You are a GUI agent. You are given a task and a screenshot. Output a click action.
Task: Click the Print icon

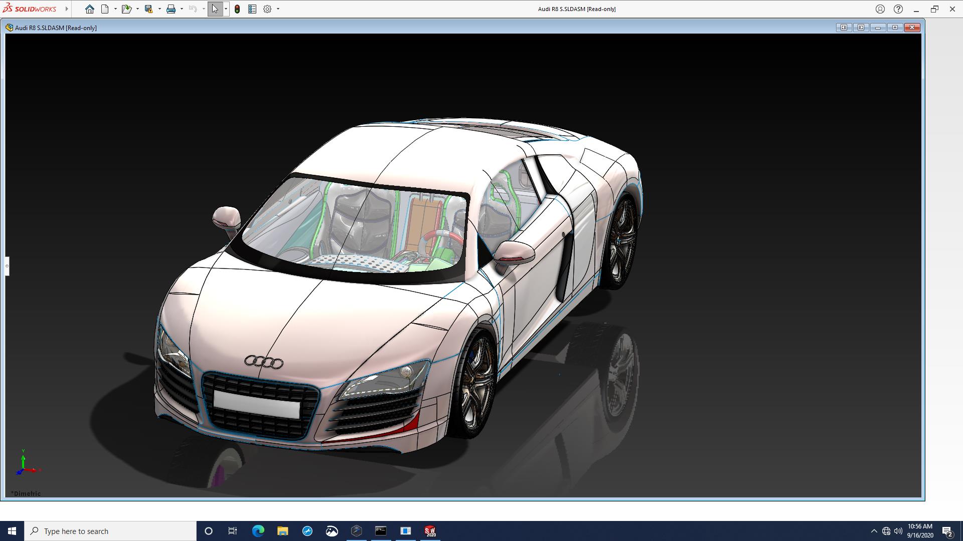[171, 9]
